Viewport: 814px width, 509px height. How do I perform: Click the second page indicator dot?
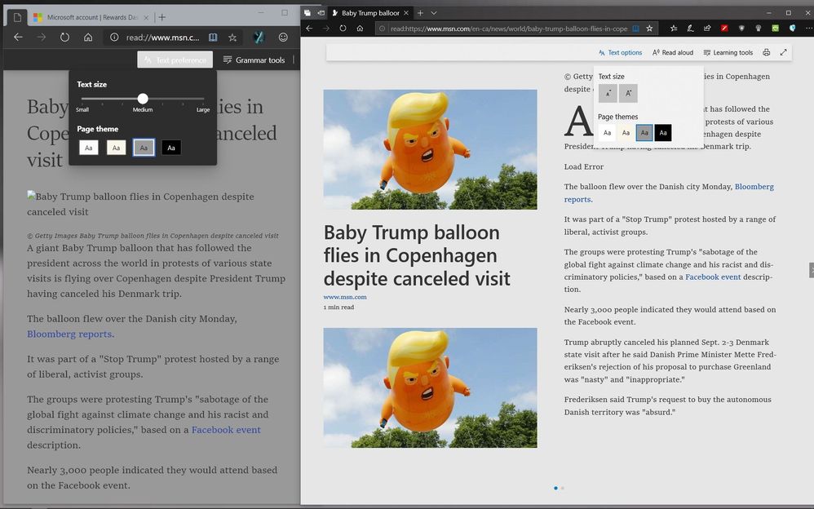point(562,488)
